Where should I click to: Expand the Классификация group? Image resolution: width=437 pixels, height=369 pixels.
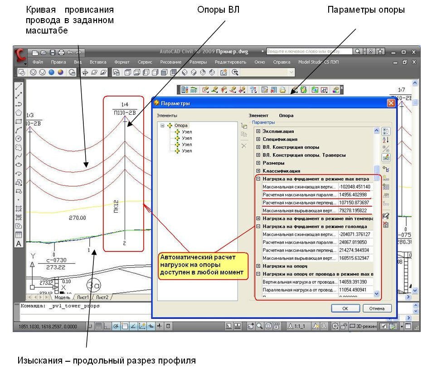point(258,171)
